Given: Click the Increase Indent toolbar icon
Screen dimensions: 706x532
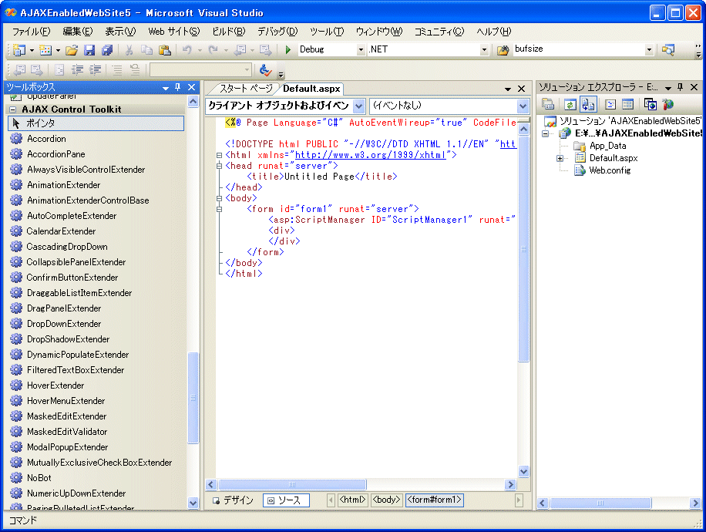Looking at the screenshot, I should pyautogui.click(x=95, y=70).
